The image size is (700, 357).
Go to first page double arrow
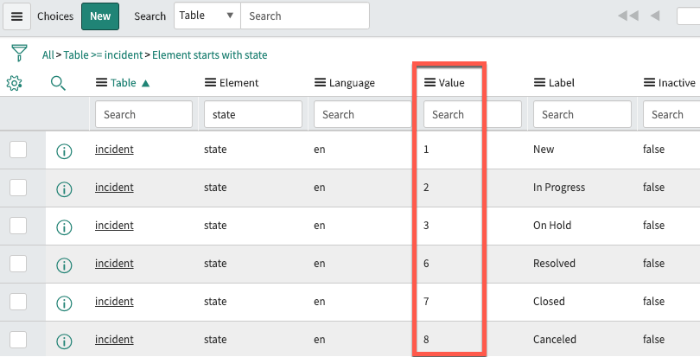coord(628,16)
